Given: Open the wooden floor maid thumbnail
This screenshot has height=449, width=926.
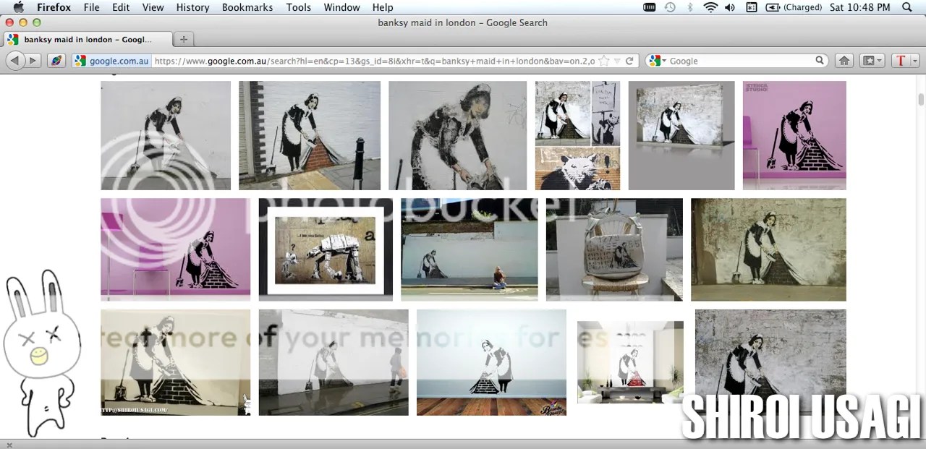Looking at the screenshot, I should [491, 362].
